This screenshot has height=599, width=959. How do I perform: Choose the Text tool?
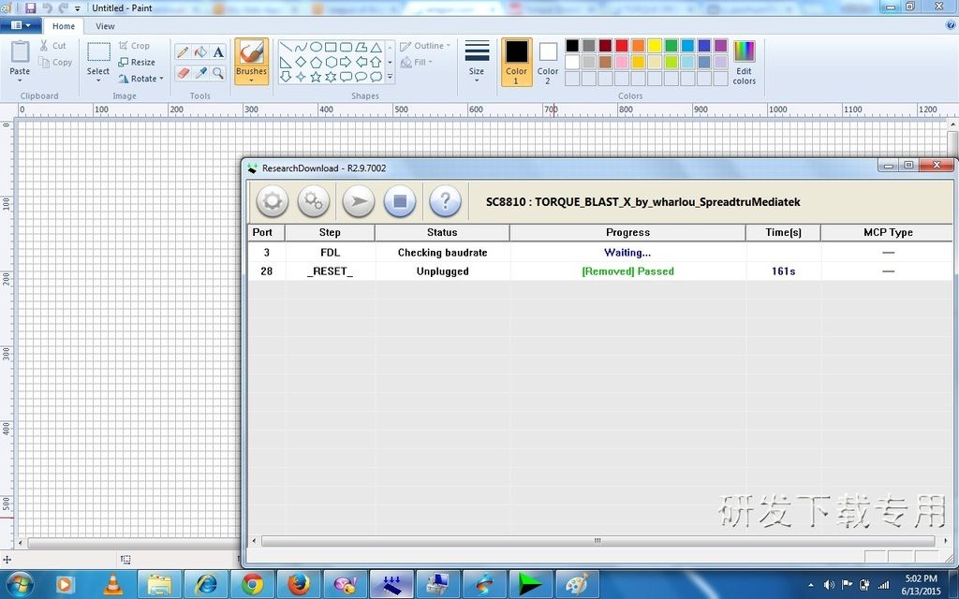(218, 52)
